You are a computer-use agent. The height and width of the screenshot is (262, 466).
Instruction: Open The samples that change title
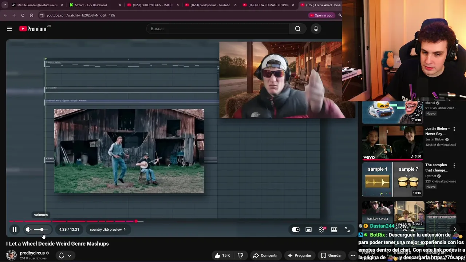[x=436, y=168]
